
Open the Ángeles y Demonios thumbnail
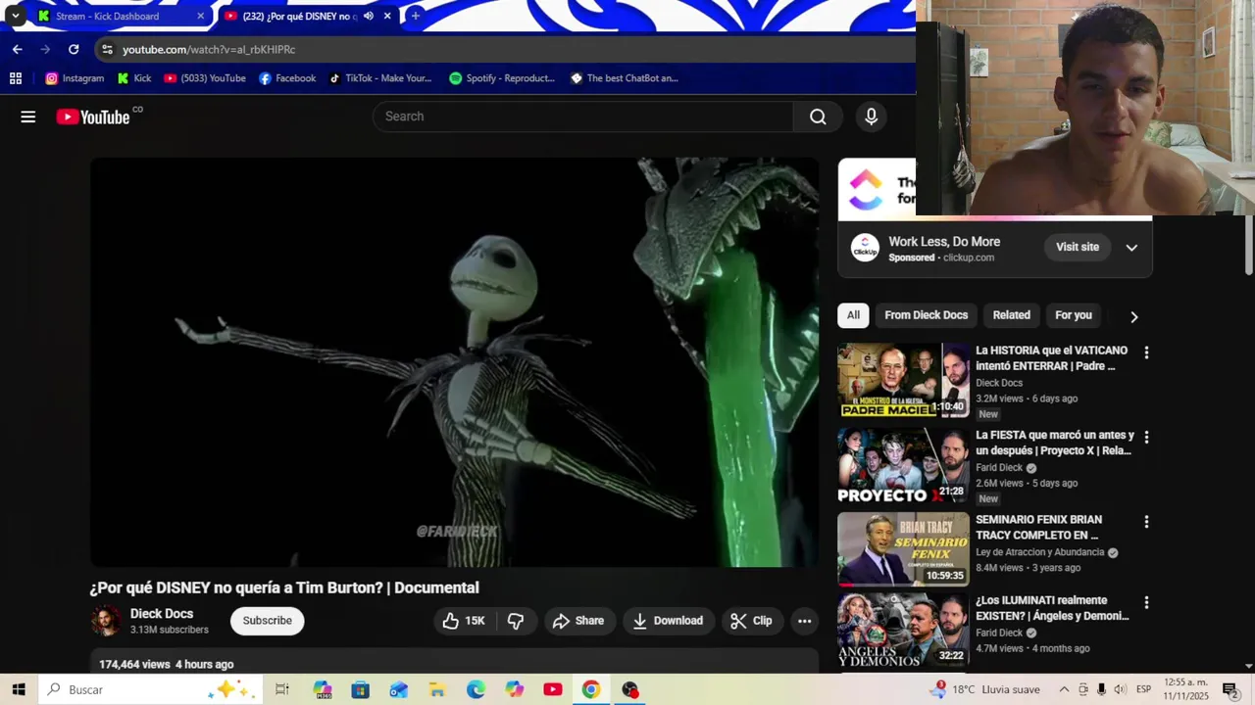[903, 631]
